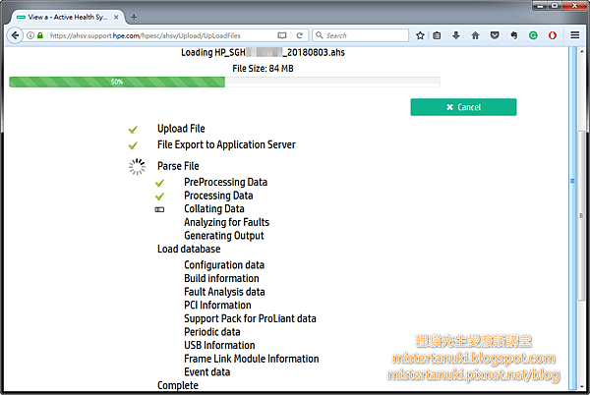Screen dimensions: 590x395
Task: Click Frame Link Module Information text
Action: [x=252, y=359]
